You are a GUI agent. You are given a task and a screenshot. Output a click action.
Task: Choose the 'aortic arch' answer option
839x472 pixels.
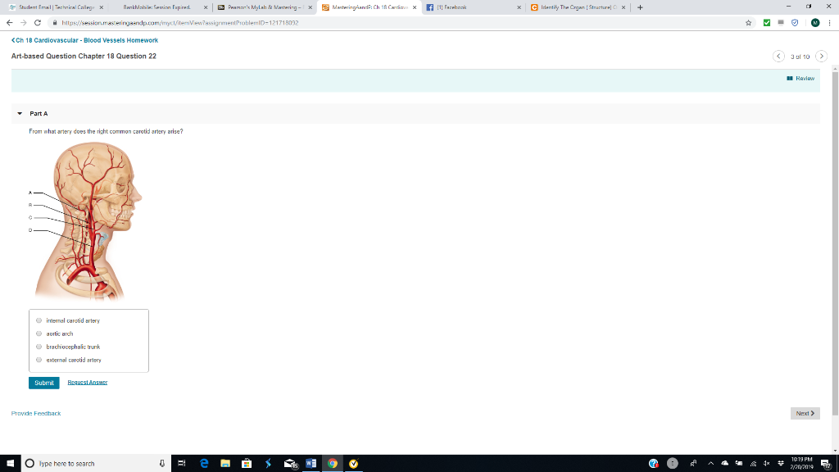click(39, 334)
